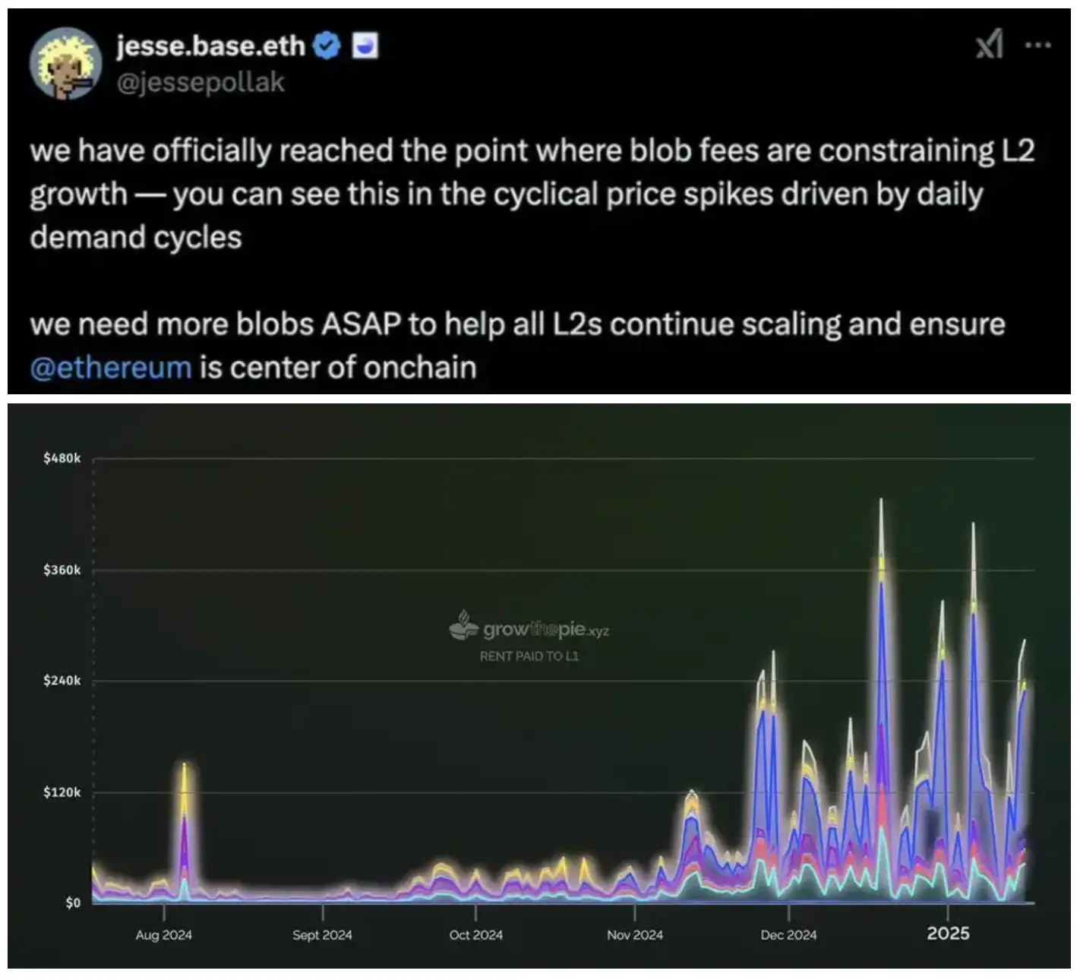
Task: Click the growthepie logo icon in chart
Action: [463, 626]
